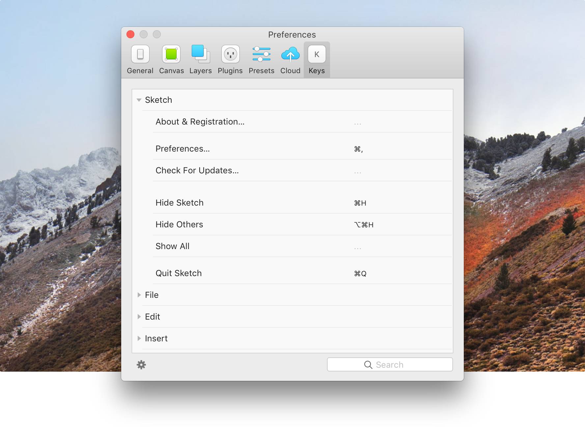The width and height of the screenshot is (585, 427).
Task: Set shortcut placeholder for Show All
Action: [358, 248]
